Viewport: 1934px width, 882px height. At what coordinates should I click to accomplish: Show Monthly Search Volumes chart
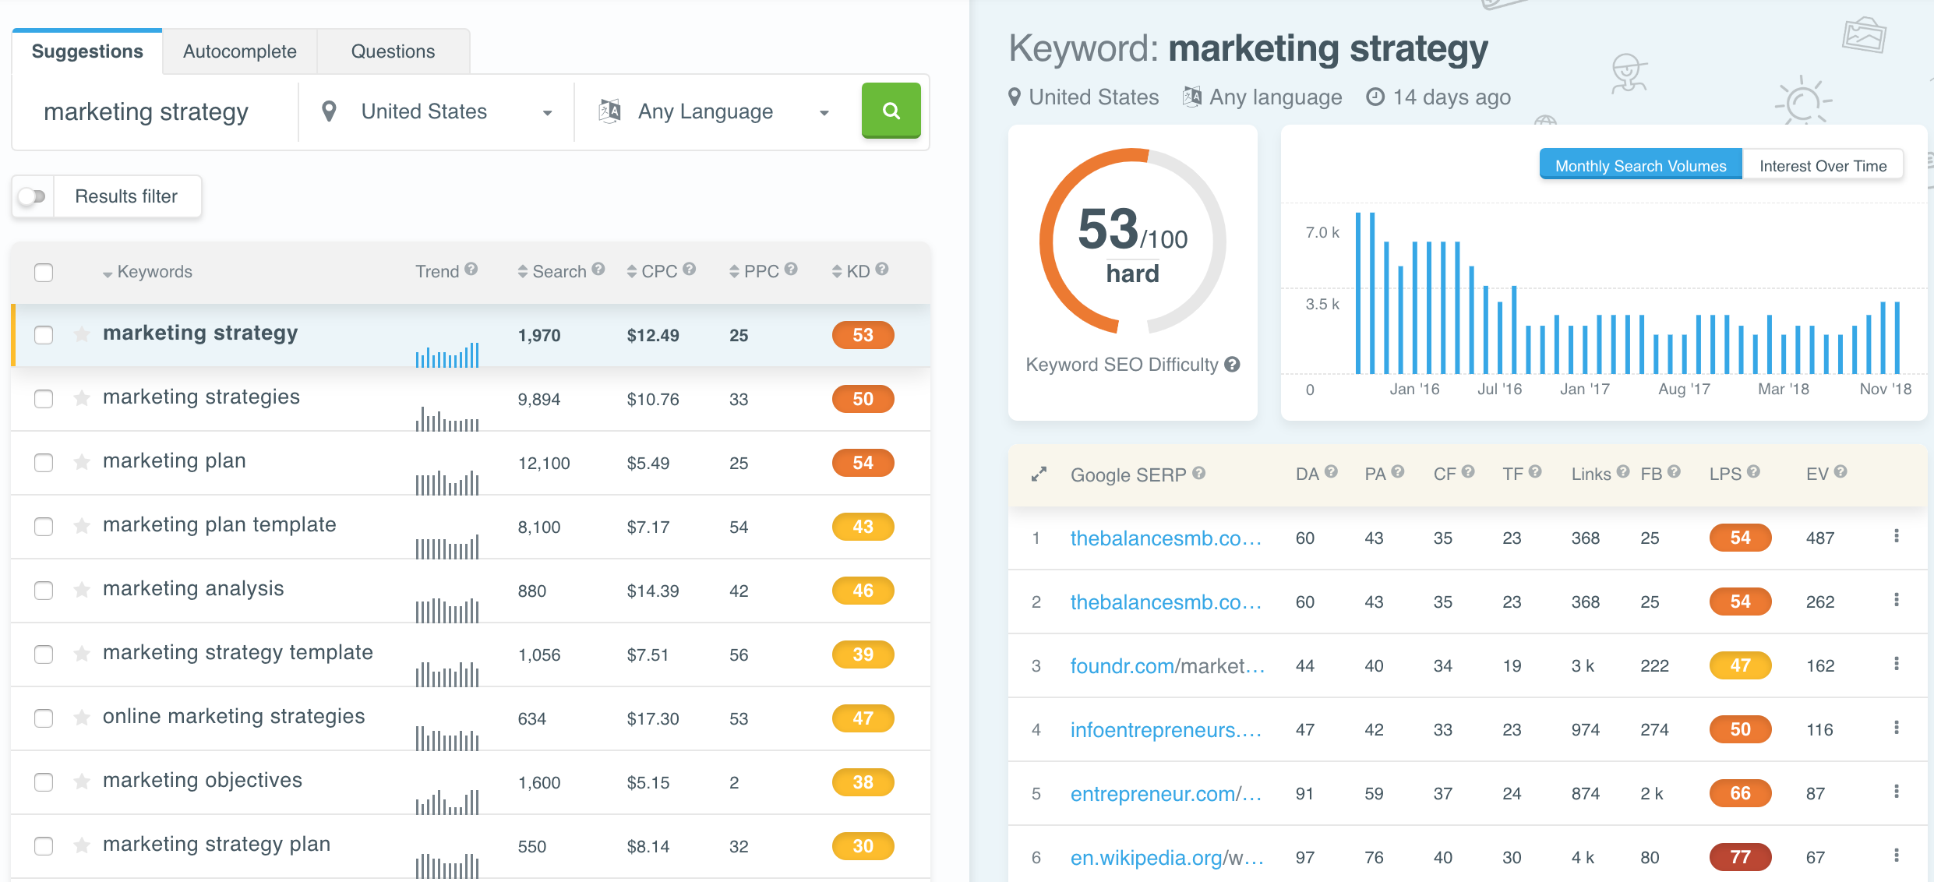1641,165
